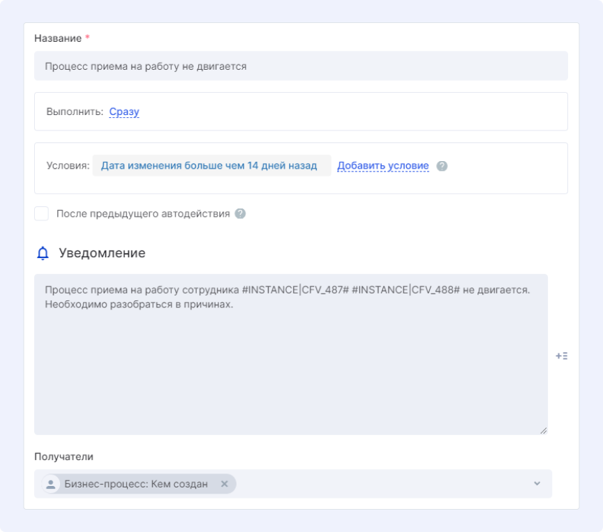Expand the Получатели dropdown chevron
Viewport: 603px width, 532px height.
point(537,484)
